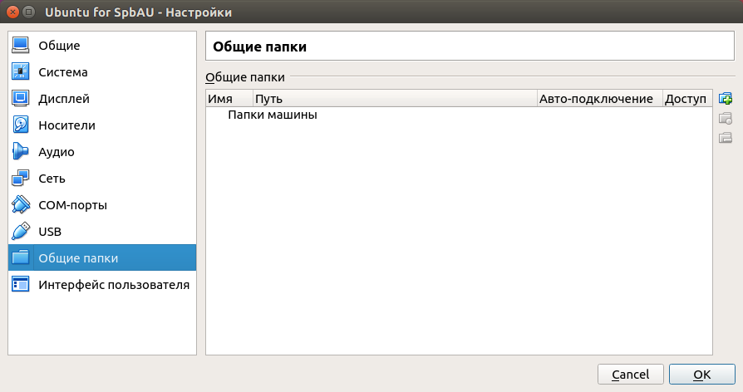The width and height of the screenshot is (743, 392).
Task: Select the Система chip icon
Action: click(x=21, y=72)
